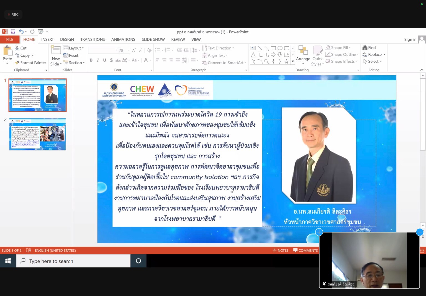The width and height of the screenshot is (426, 296).
Task: Collapse the ribbon with the caret
Action: [x=422, y=70]
